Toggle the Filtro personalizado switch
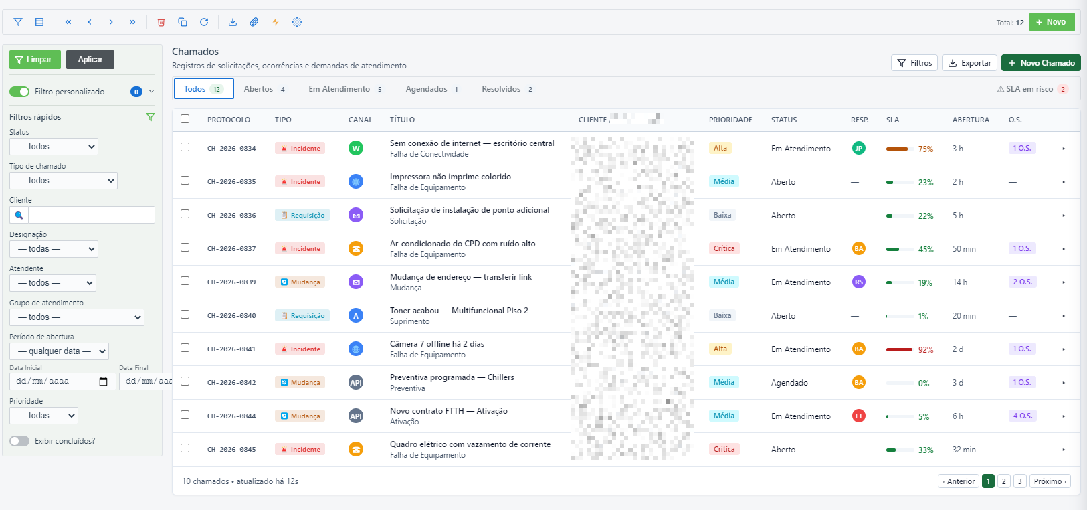 (x=19, y=92)
